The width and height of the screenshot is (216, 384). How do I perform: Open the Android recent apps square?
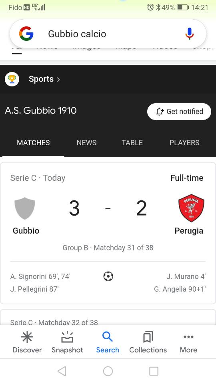point(154,371)
